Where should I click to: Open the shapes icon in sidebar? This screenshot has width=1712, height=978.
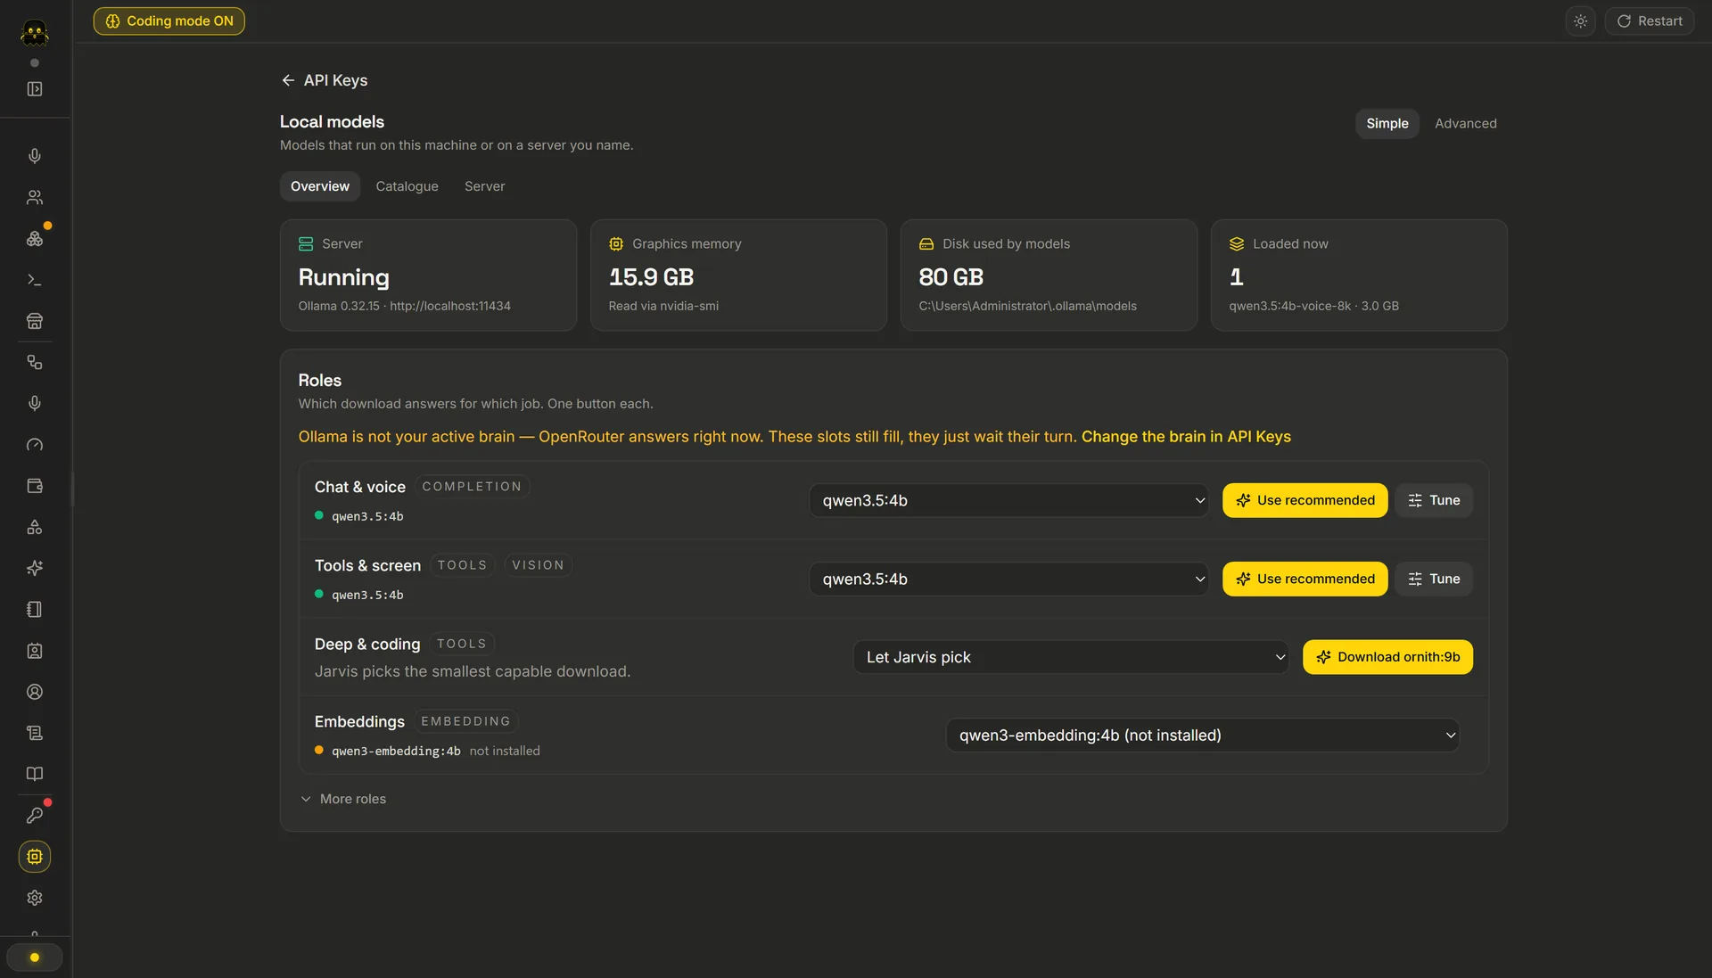[35, 527]
